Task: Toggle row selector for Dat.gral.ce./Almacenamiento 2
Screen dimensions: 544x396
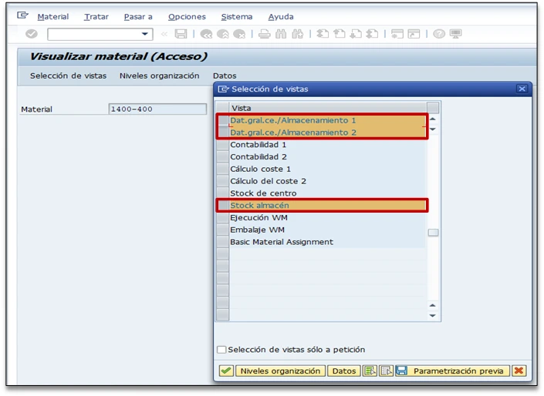Action: (x=222, y=133)
